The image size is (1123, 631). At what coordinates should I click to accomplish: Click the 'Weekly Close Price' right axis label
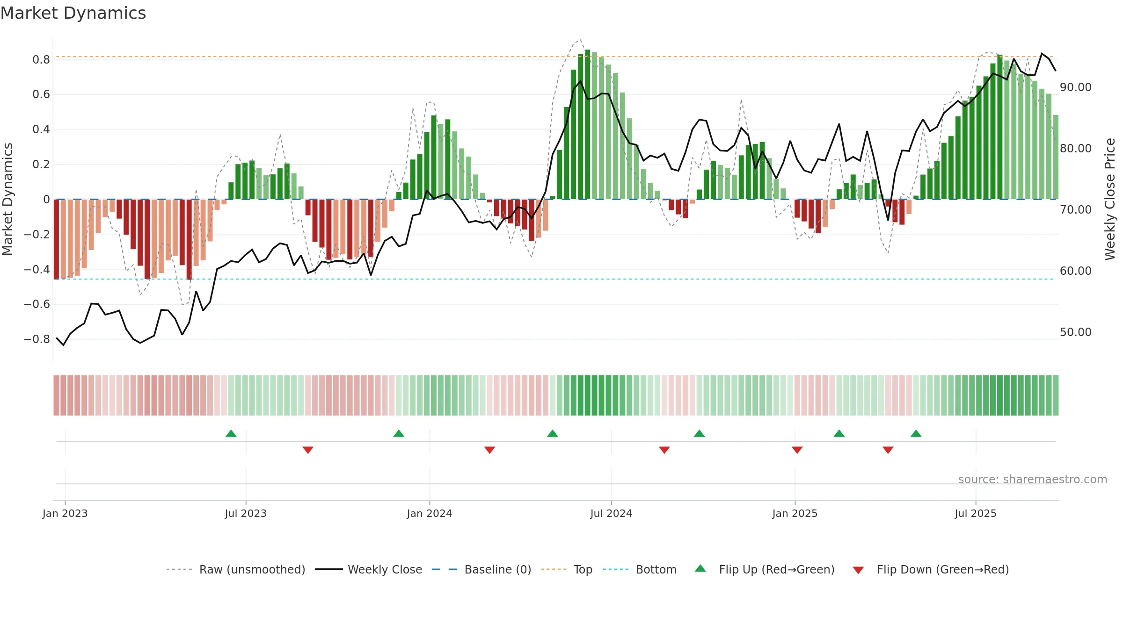tap(1110, 199)
